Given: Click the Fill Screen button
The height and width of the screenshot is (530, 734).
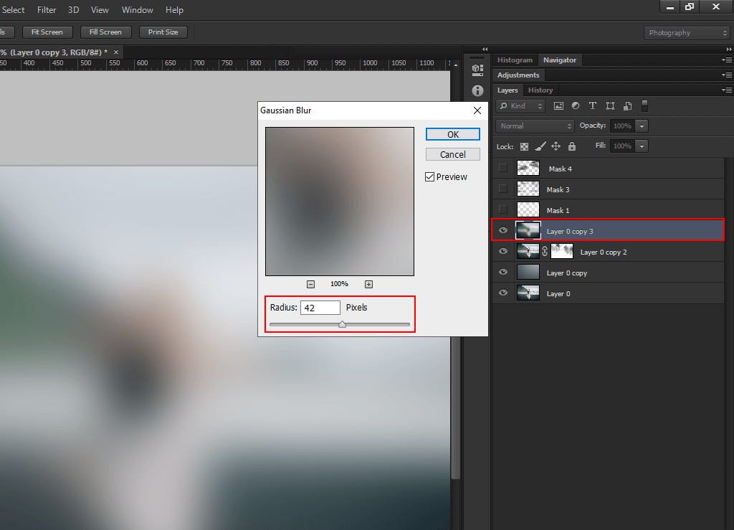Looking at the screenshot, I should [x=106, y=32].
